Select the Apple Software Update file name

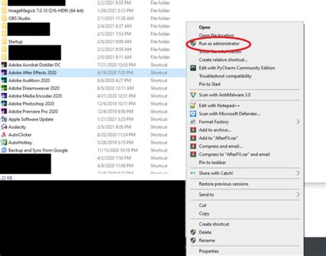click(x=31, y=119)
